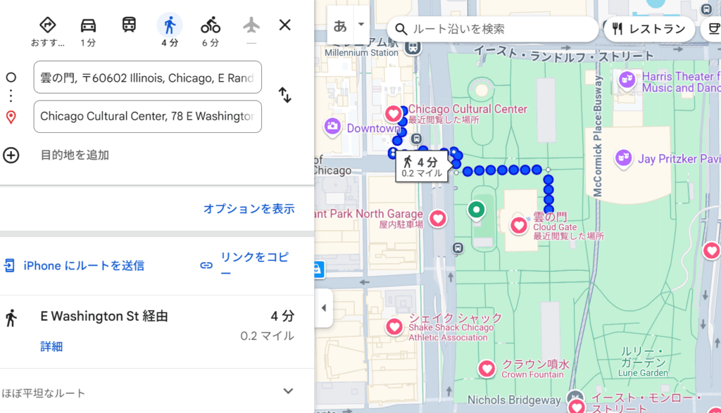Collapse the side panel with the arrow
The image size is (721, 413).
coord(323,308)
